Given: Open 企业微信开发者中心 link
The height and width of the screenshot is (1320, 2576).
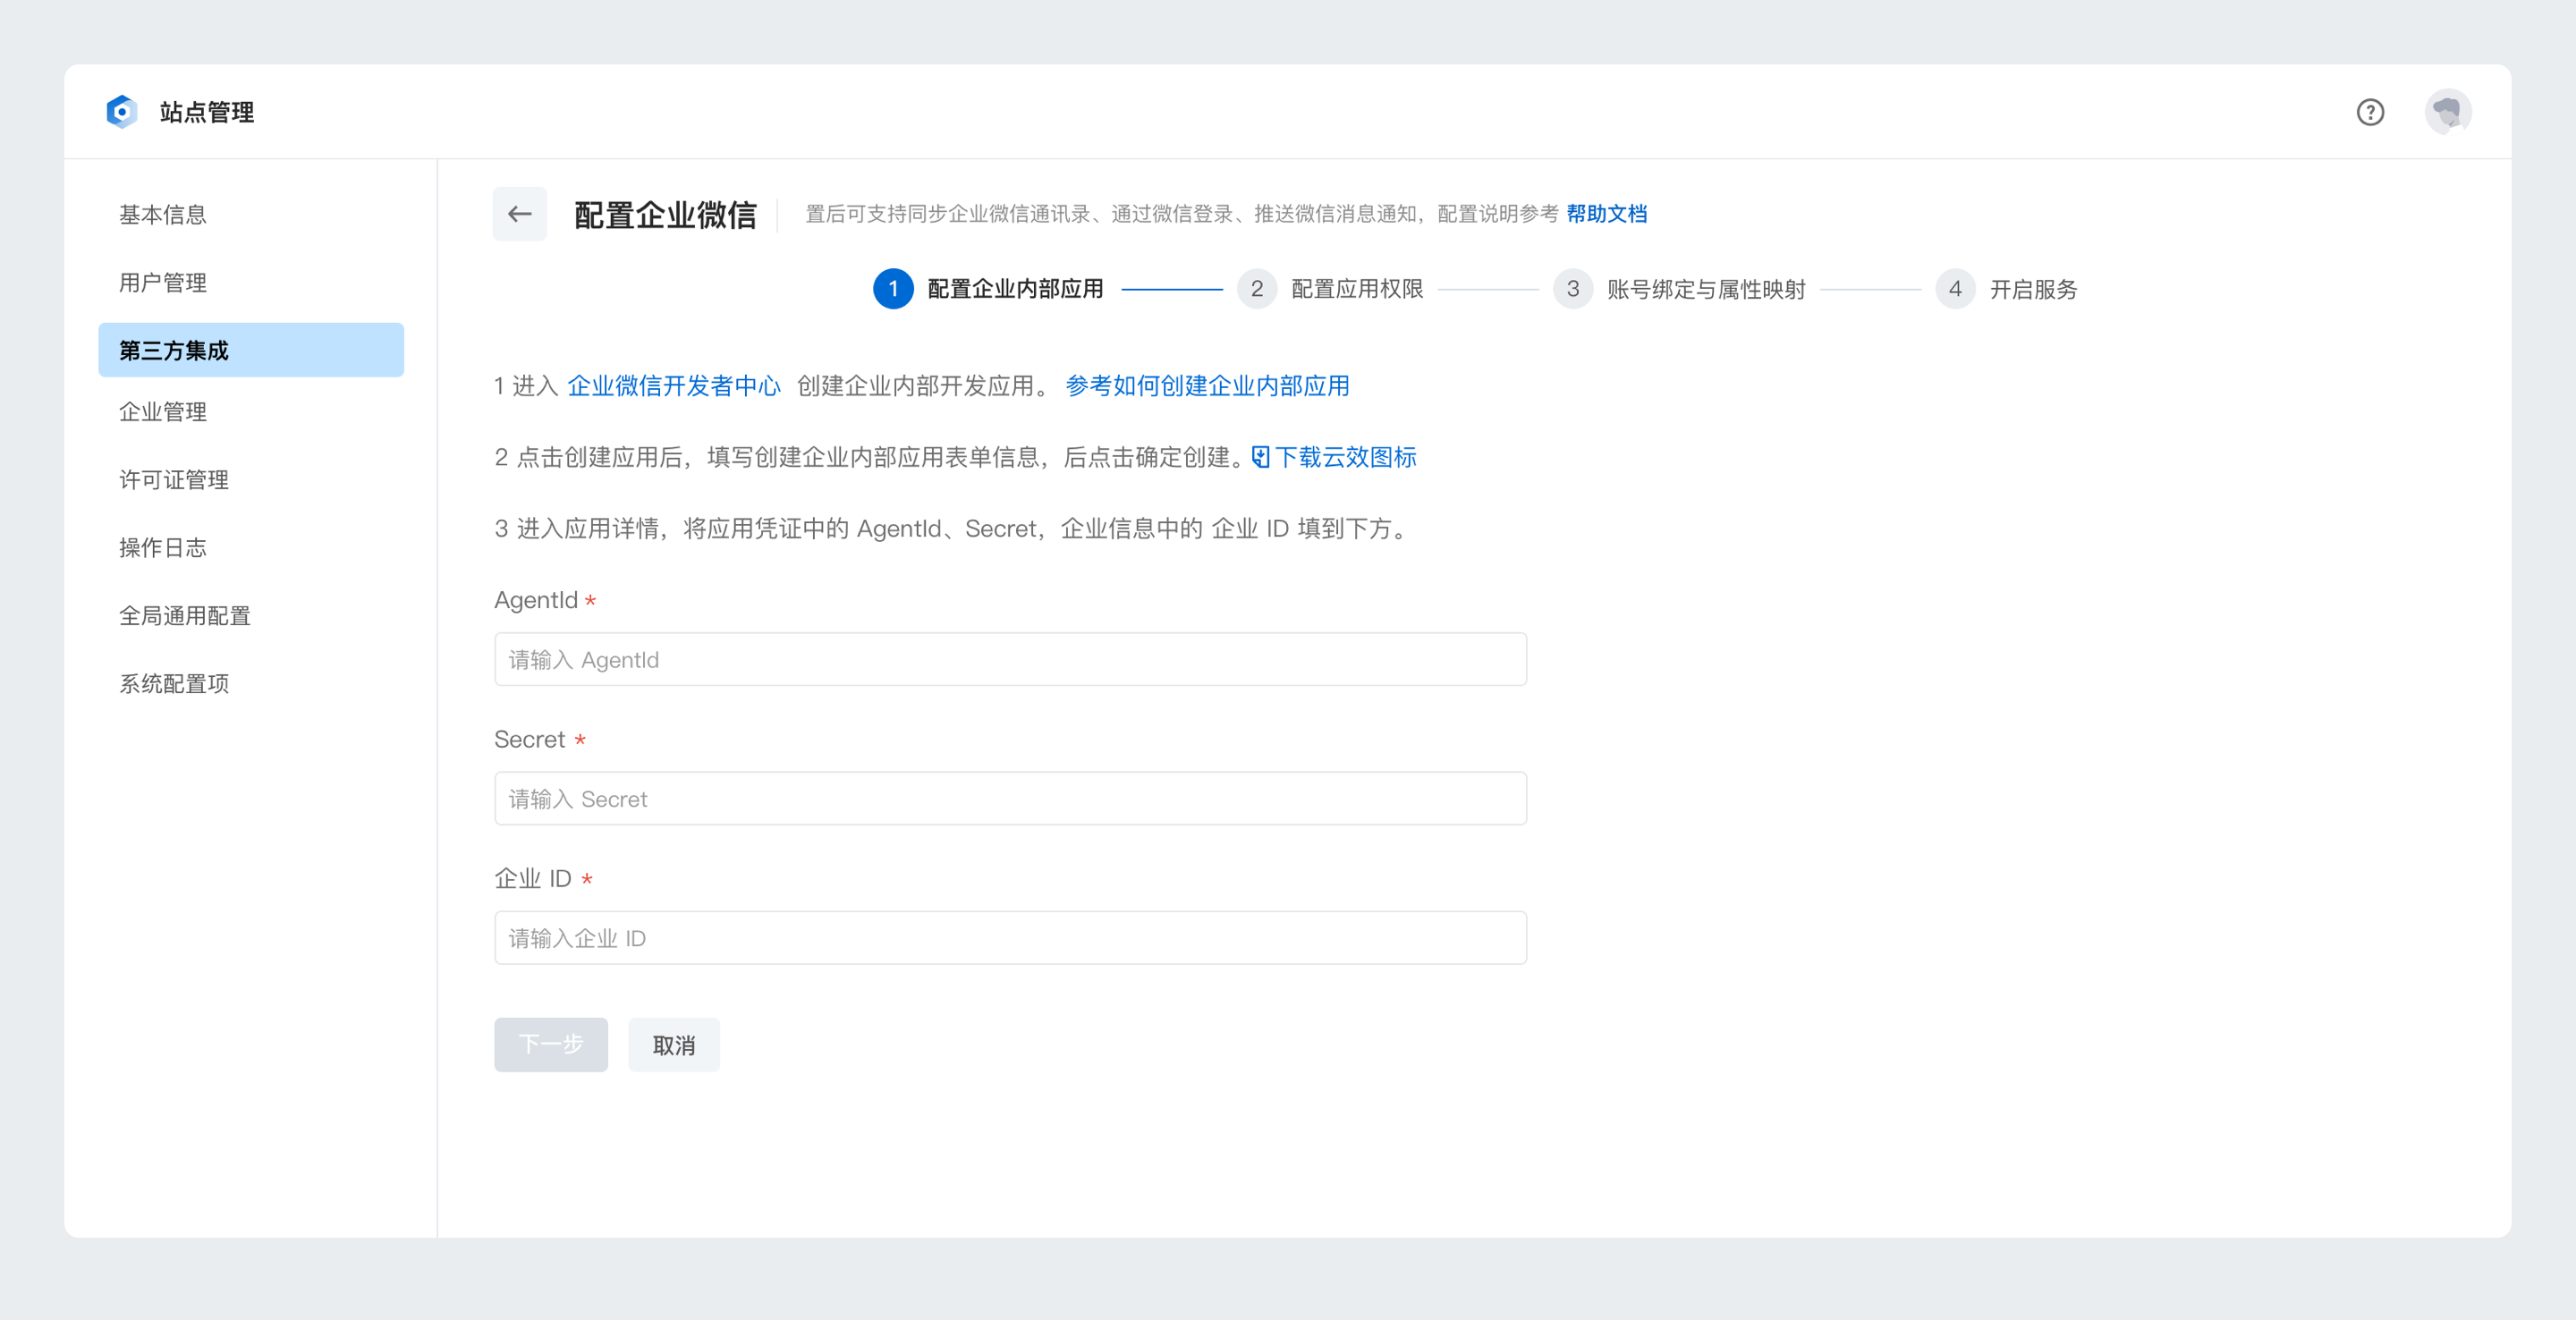Looking at the screenshot, I should click(x=673, y=386).
